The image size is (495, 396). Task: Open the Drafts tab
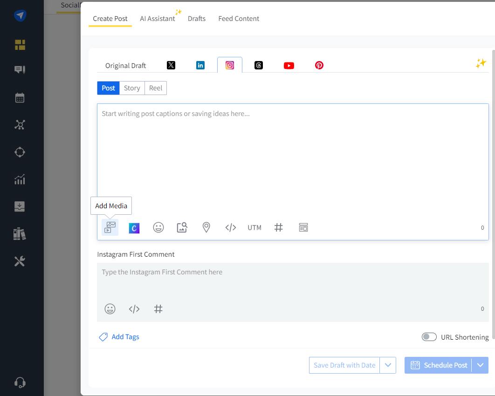[197, 19]
